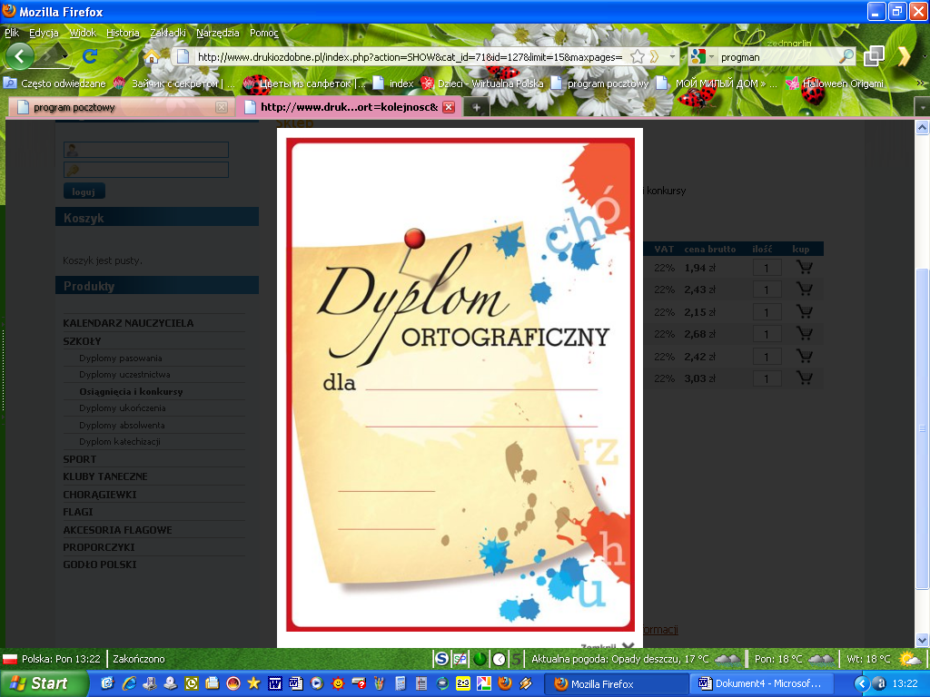
Task: Click the green Back navigation arrow
Action: pyautogui.click(x=20, y=56)
